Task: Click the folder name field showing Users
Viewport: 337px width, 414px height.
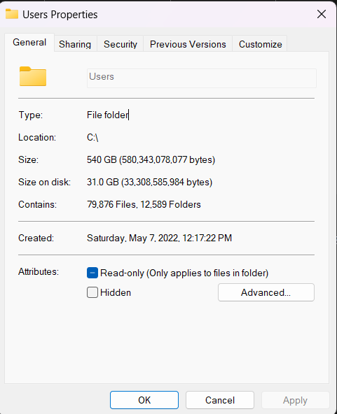Action: click(x=202, y=78)
